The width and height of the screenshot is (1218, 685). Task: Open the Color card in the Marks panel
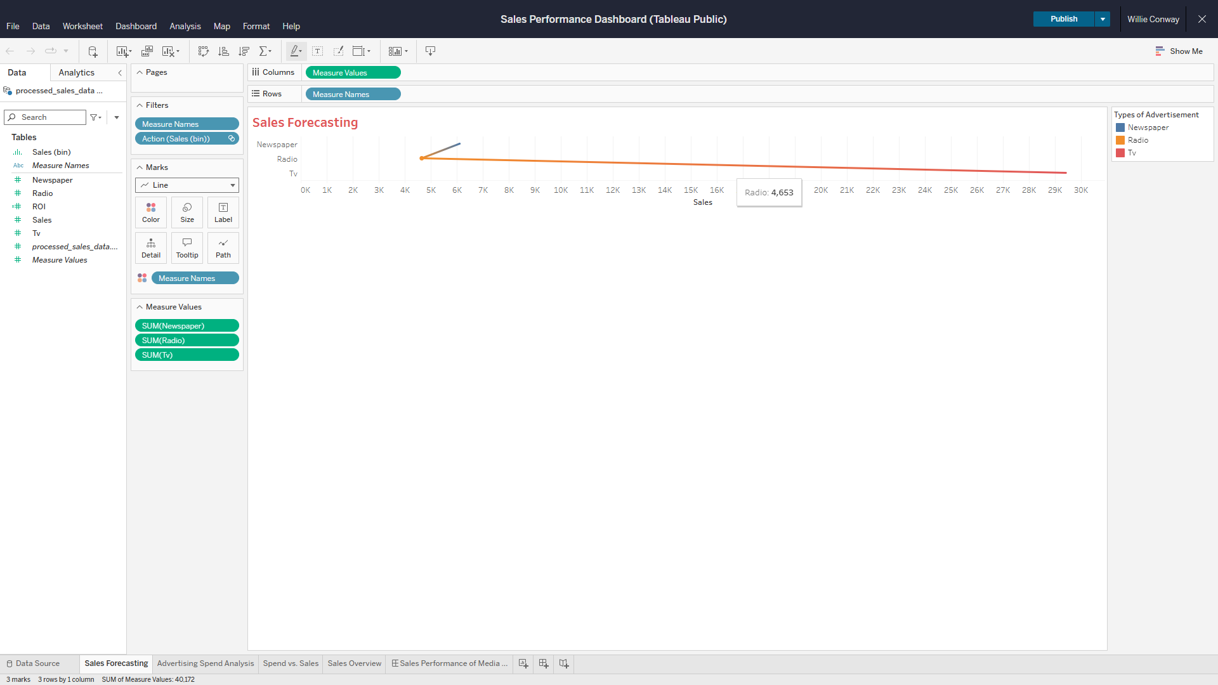pos(151,212)
